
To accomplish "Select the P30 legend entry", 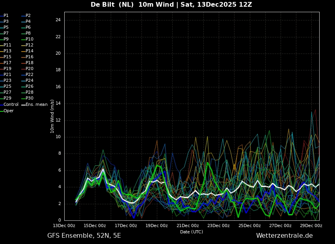I will pyautogui.click(x=30, y=98).
